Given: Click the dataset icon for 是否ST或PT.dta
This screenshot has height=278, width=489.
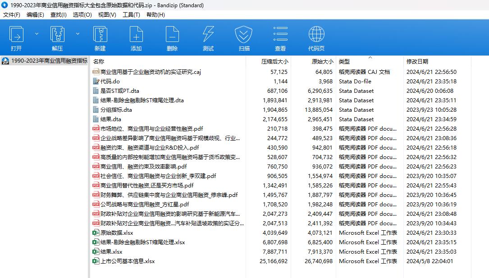Looking at the screenshot, I should click(96, 91).
